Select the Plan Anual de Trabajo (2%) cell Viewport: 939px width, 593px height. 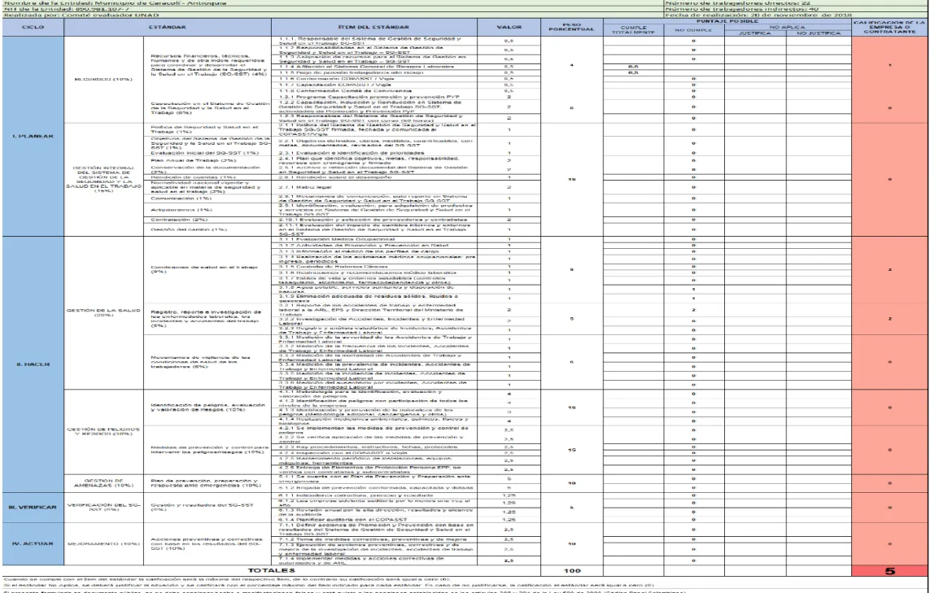(207, 160)
